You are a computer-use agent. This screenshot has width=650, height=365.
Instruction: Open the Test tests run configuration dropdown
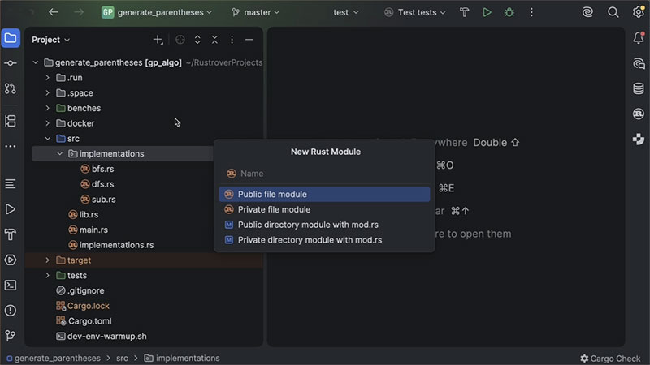416,12
